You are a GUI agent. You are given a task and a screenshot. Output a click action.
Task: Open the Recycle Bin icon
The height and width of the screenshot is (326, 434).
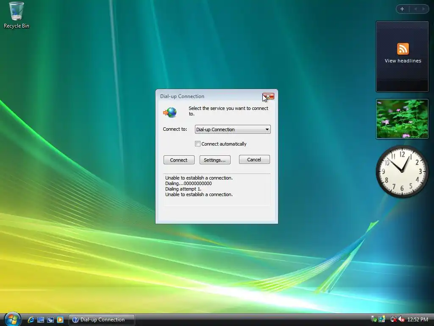coord(17,15)
